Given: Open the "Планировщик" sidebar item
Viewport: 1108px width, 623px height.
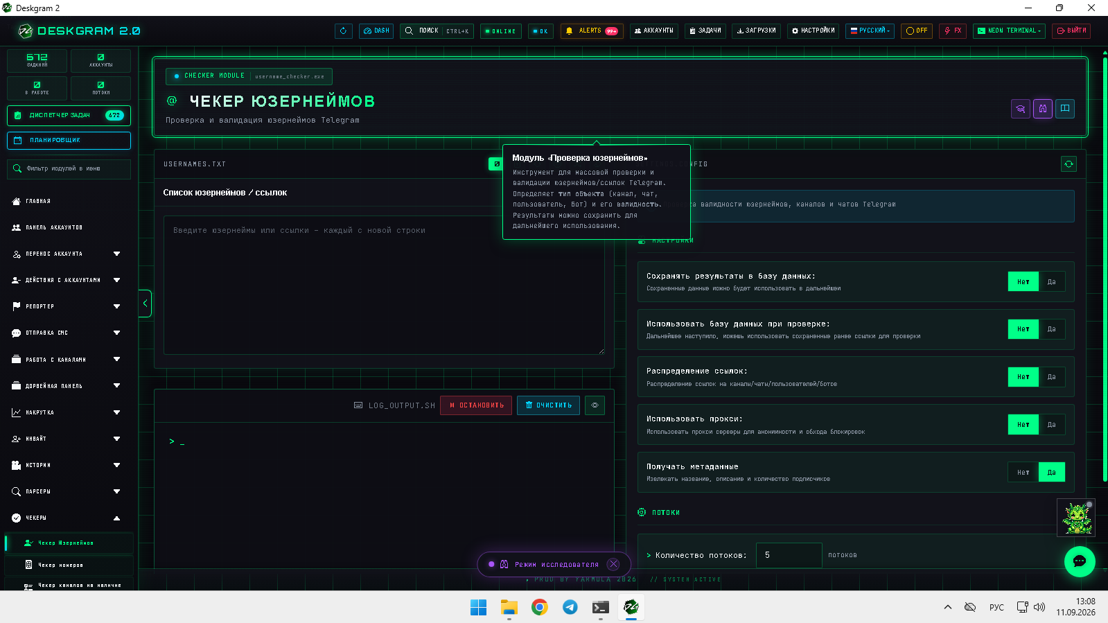Looking at the screenshot, I should coord(69,141).
